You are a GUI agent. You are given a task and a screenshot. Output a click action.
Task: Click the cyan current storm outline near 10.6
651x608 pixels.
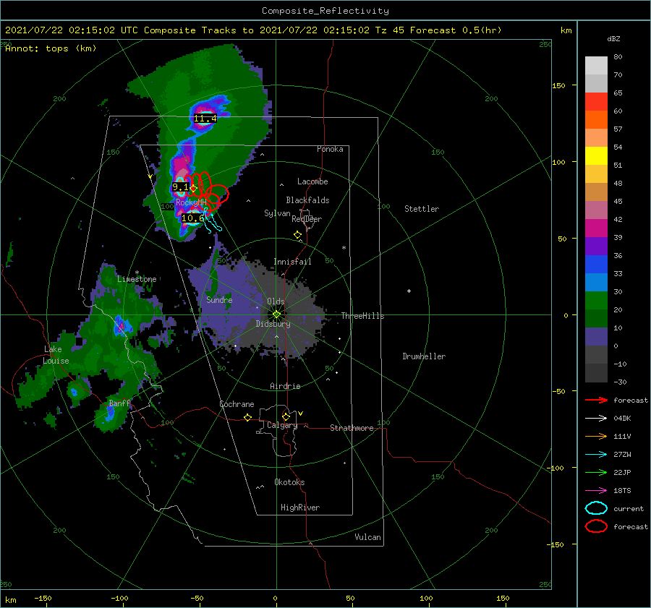(x=212, y=221)
